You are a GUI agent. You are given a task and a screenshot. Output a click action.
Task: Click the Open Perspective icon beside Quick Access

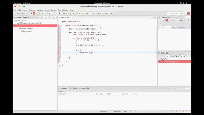(184, 13)
